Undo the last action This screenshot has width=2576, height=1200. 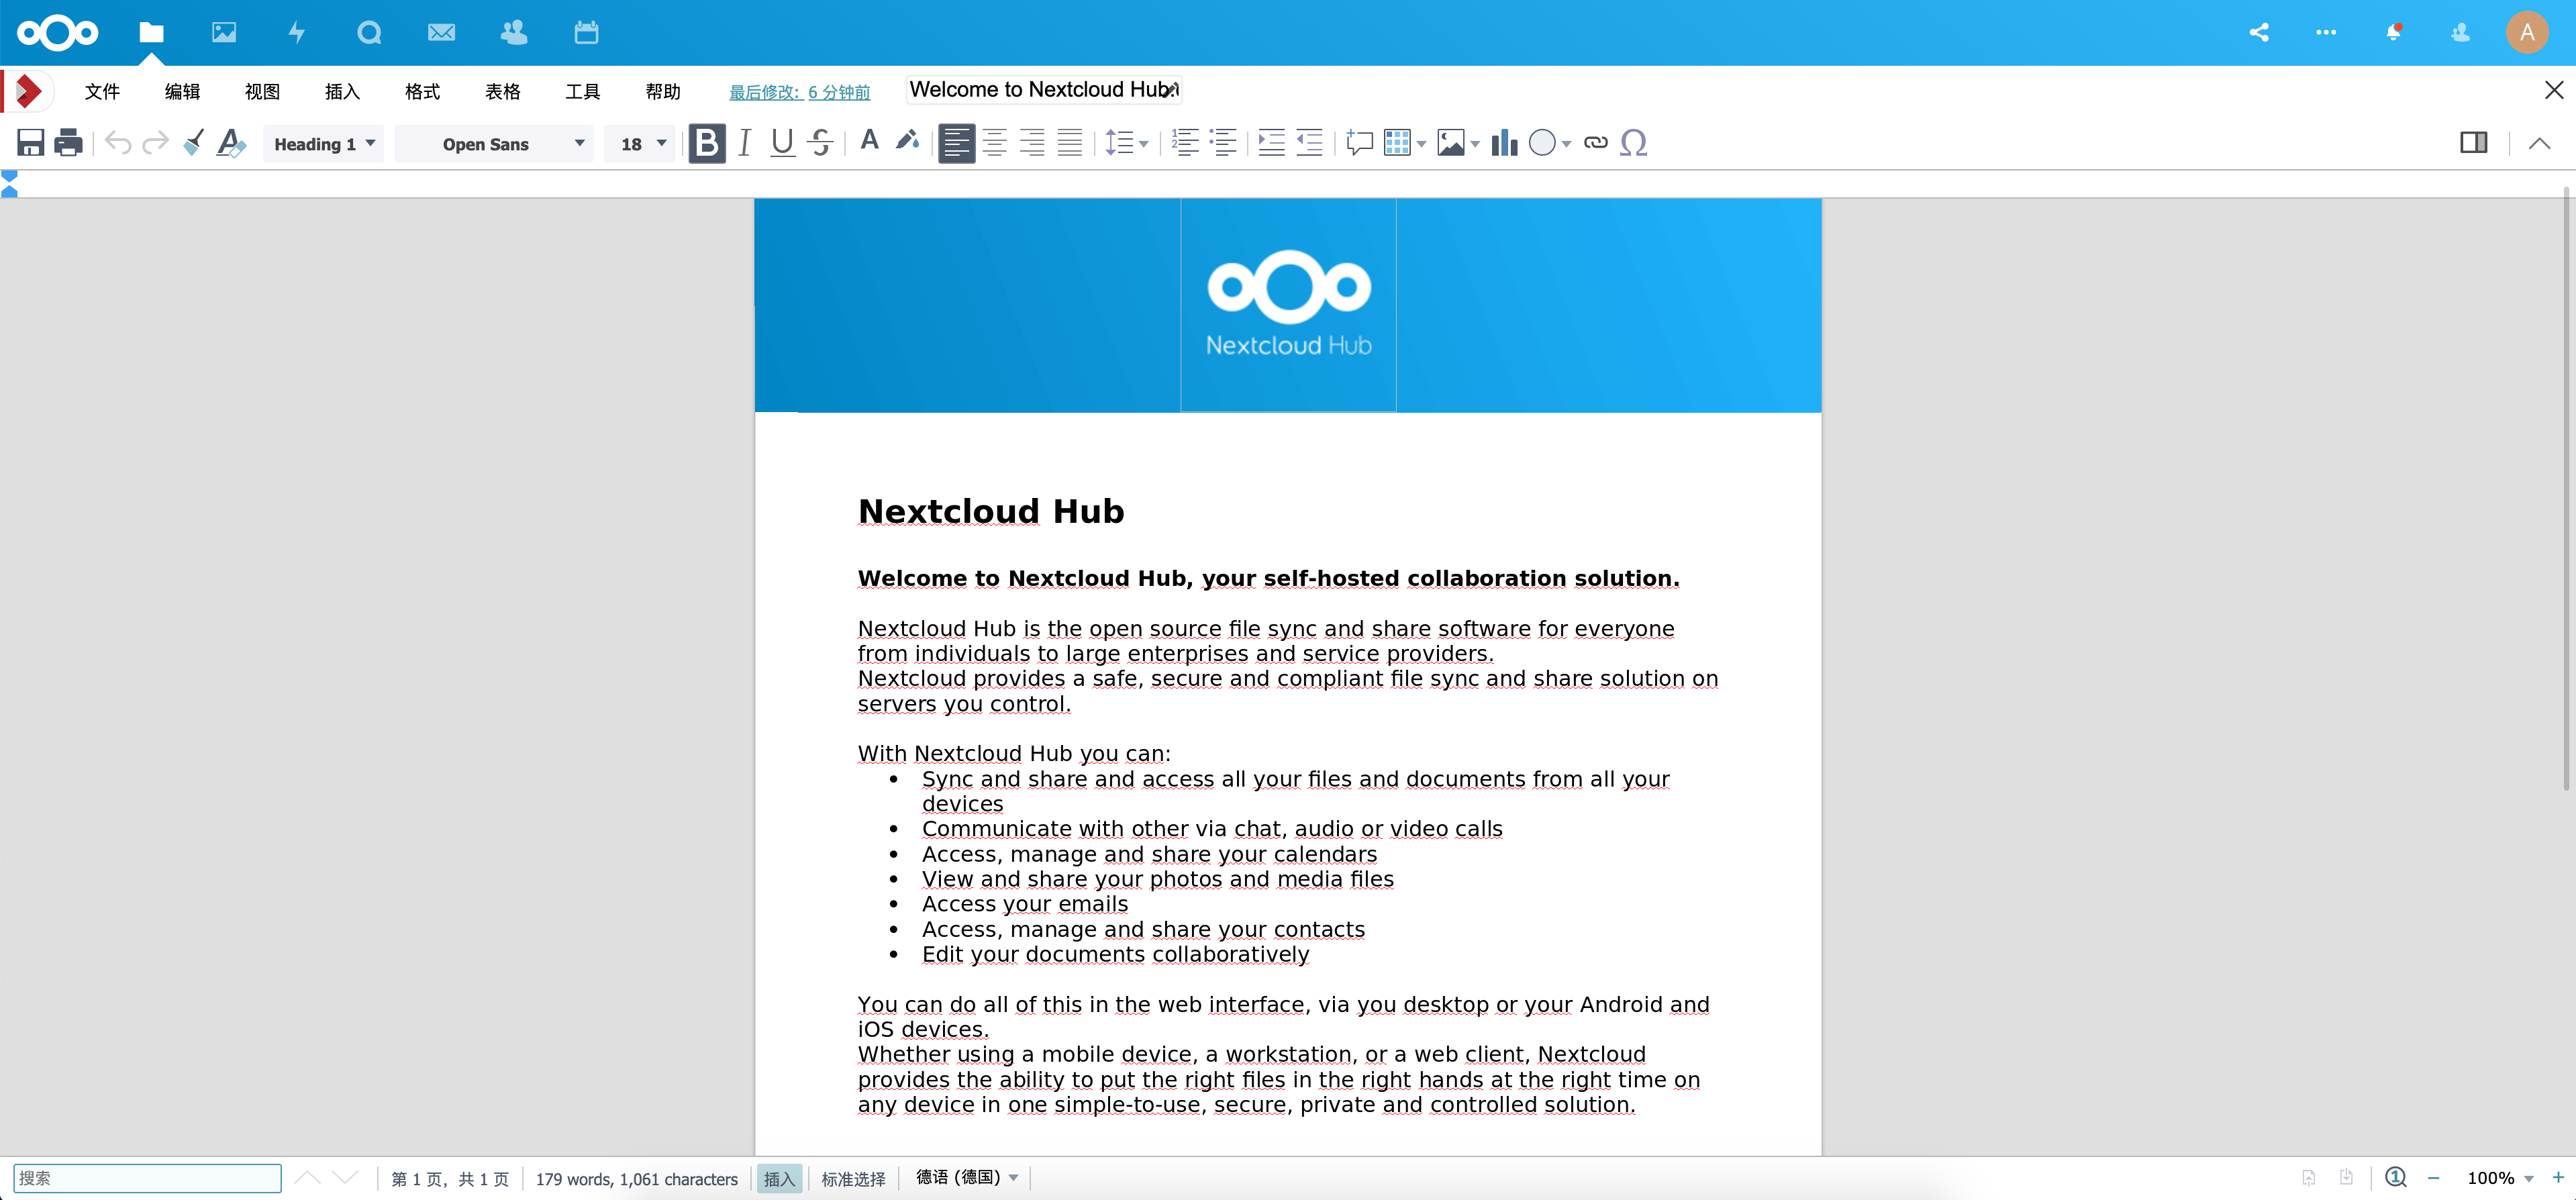tap(118, 143)
